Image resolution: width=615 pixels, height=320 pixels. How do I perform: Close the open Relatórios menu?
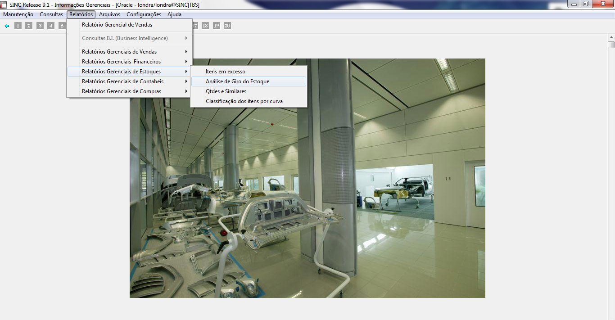(81, 14)
